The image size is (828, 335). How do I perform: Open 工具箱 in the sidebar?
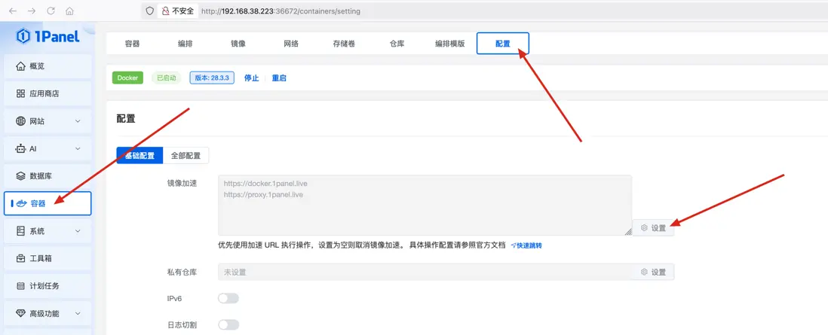pyautogui.click(x=48, y=258)
